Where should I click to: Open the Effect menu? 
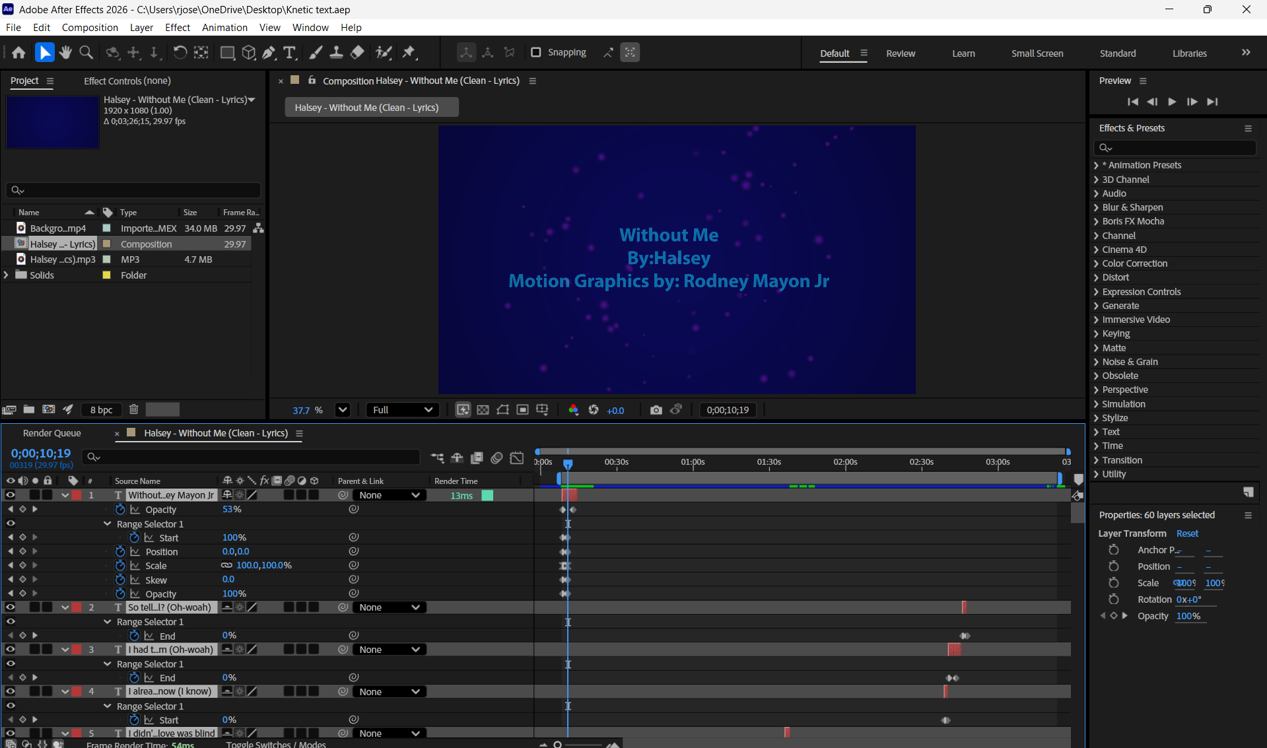(x=178, y=28)
